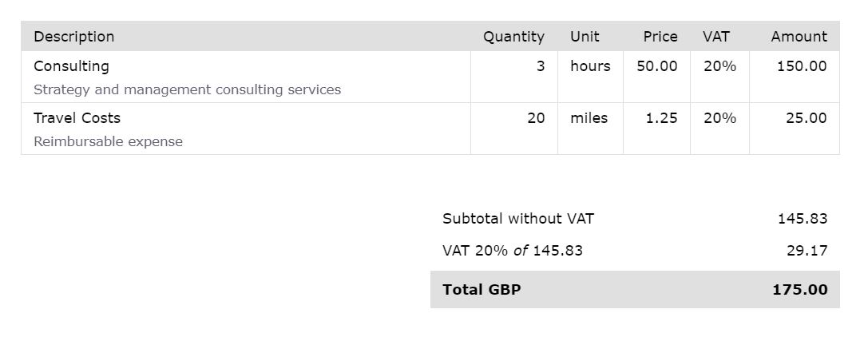Select the Reimbursable expense description
This screenshot has height=337, width=864.
[108, 141]
